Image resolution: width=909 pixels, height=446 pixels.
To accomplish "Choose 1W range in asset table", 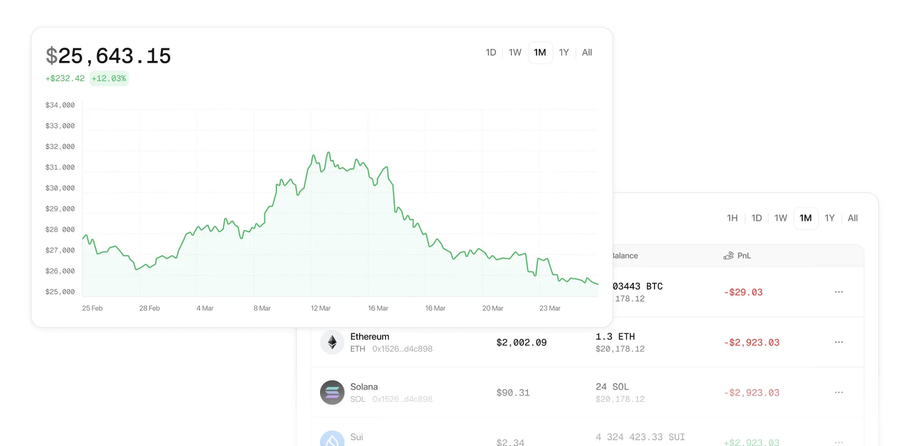I will (780, 218).
